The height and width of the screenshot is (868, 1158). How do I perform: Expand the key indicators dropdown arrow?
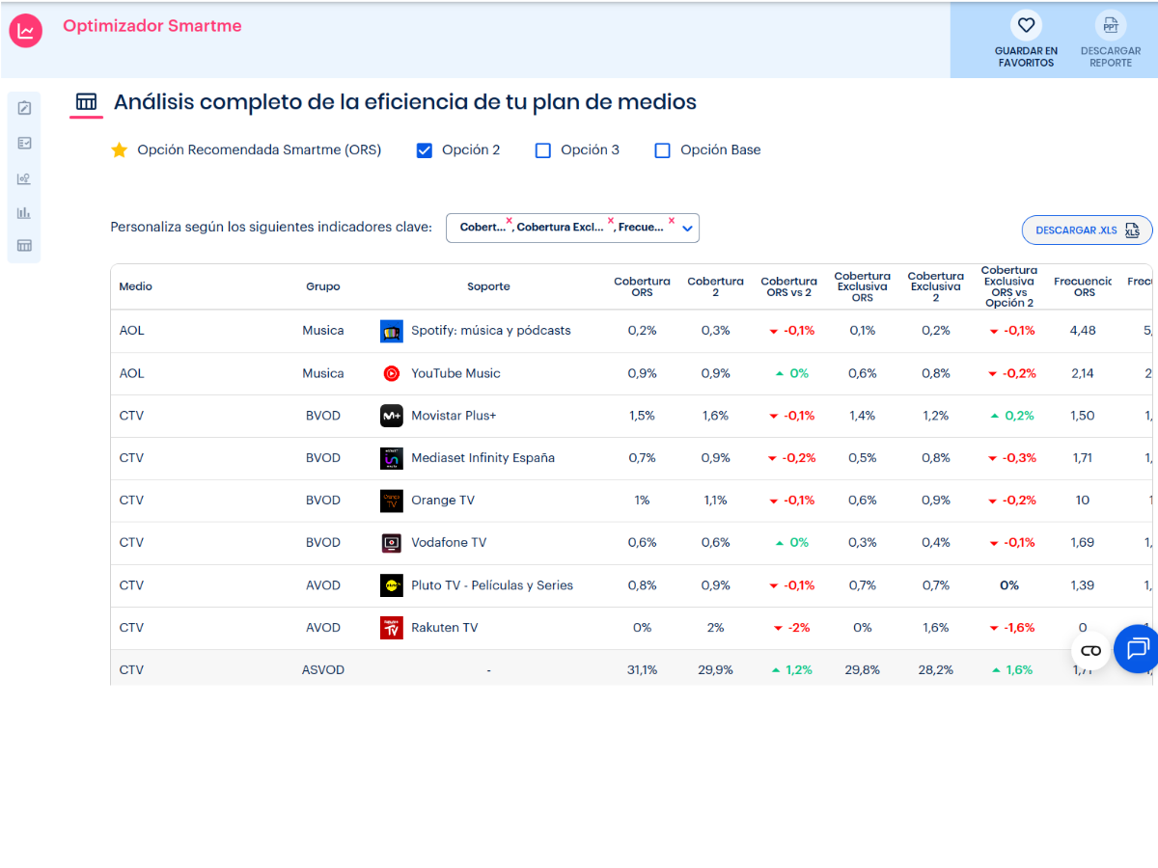coord(687,229)
